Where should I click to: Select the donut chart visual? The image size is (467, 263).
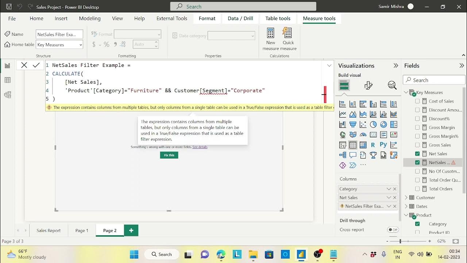point(383,125)
